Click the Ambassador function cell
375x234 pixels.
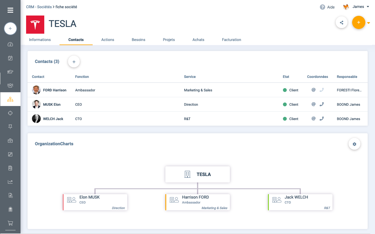pos(85,90)
